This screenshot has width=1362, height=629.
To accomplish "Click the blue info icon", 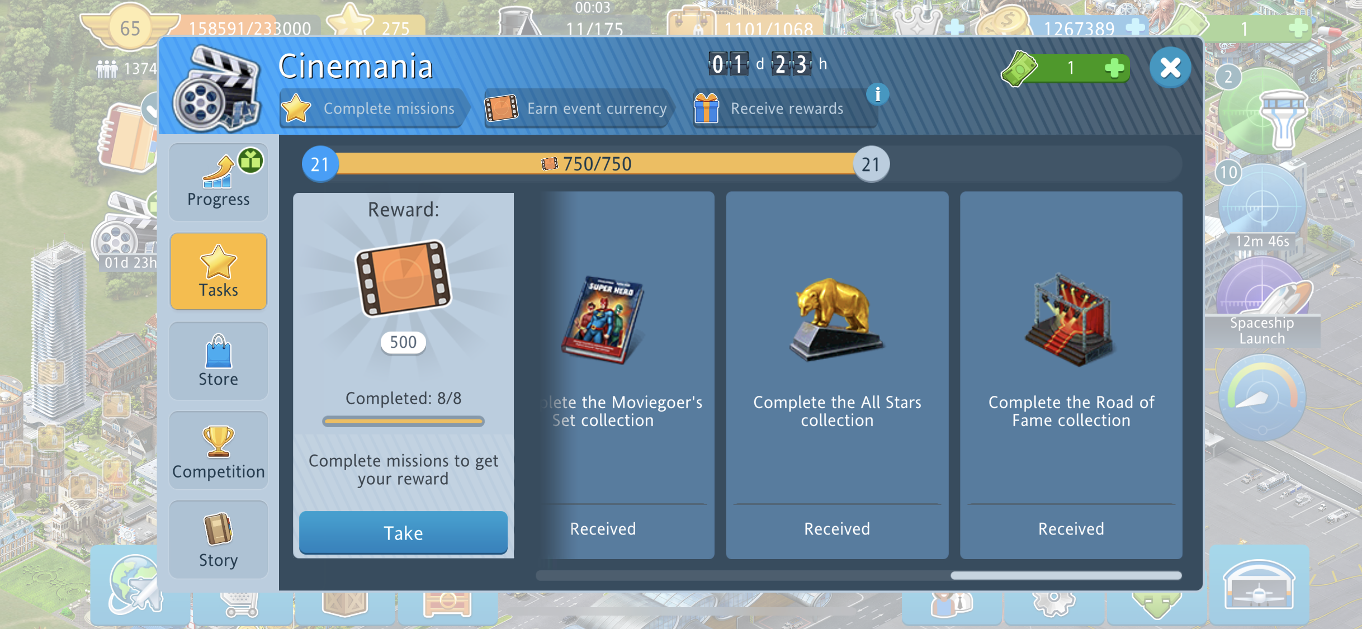I will pyautogui.click(x=877, y=94).
